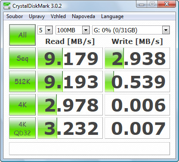
Task: Open the Soubor menu
Action: (15, 16)
